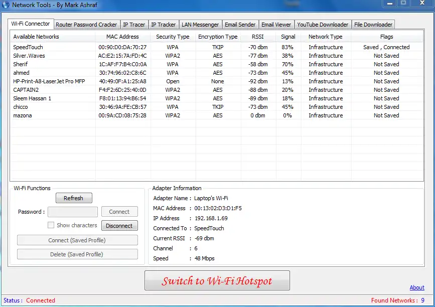Select the mazona network row
Screen dimensions: 435x307
coord(217,115)
